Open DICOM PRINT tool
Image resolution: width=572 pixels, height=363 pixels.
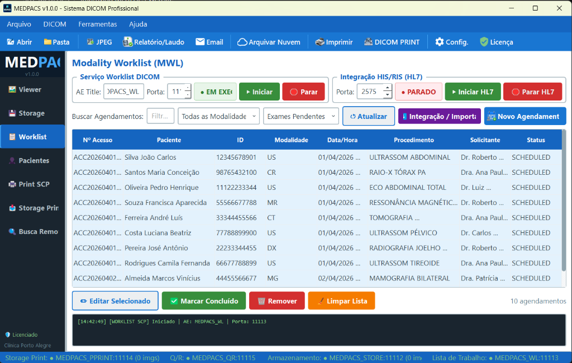392,42
